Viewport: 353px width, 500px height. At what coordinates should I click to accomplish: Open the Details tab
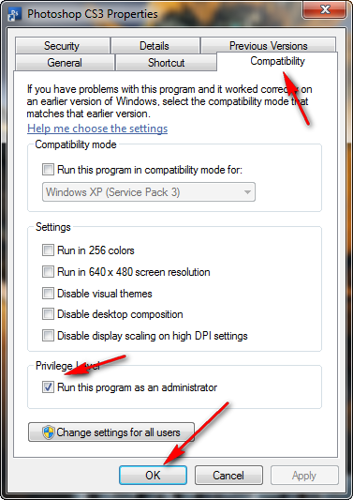pyautogui.click(x=155, y=46)
